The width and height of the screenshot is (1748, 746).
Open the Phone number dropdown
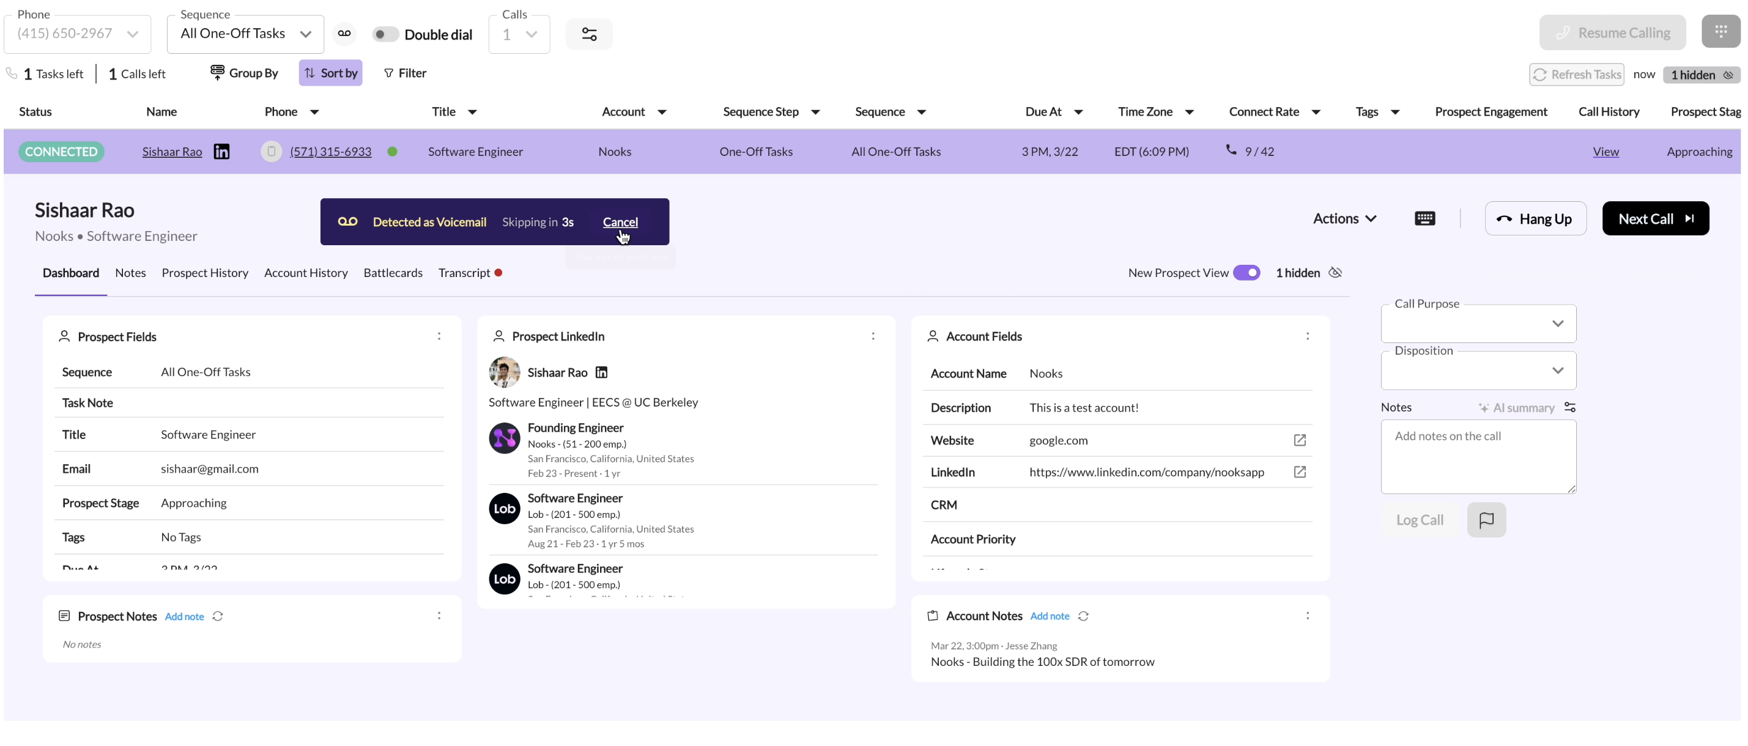coord(77,34)
